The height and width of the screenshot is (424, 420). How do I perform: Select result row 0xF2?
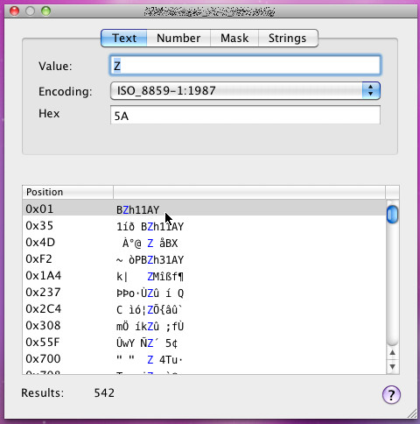204,259
